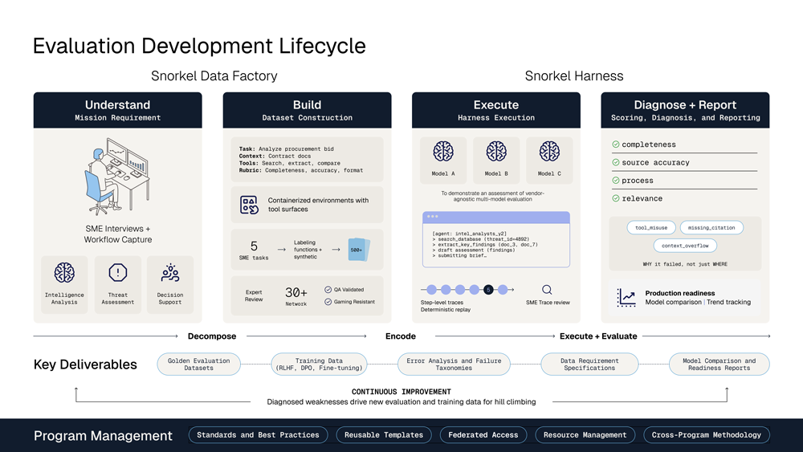The height and width of the screenshot is (452, 803).
Task: Click the QA Validated check mark
Action: click(x=328, y=290)
